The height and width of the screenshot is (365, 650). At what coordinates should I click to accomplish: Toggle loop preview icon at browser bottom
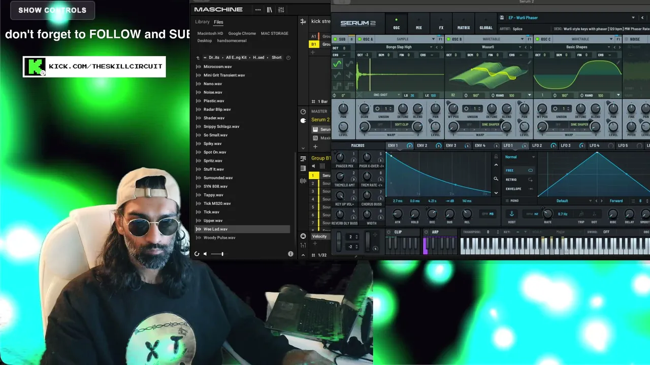pyautogui.click(x=197, y=254)
